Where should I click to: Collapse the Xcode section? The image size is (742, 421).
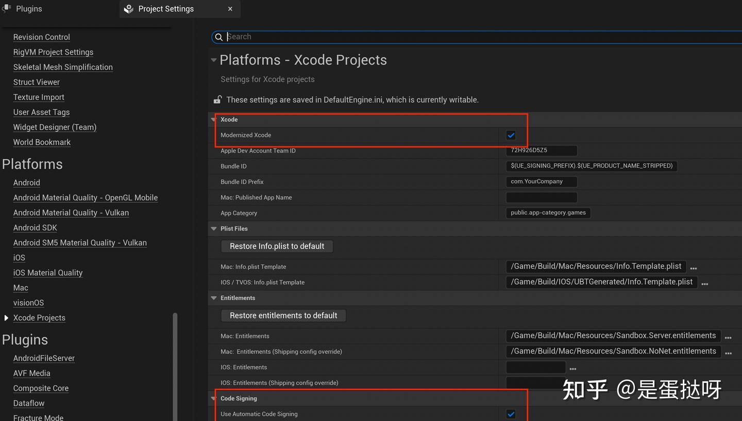[x=214, y=120]
